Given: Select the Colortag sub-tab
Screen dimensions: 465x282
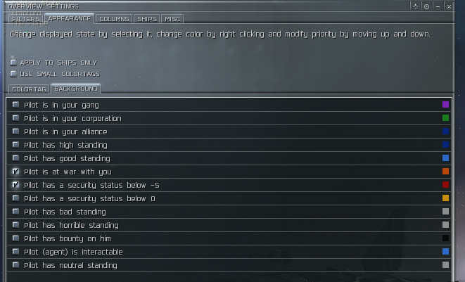Looking at the screenshot, I should (29, 89).
